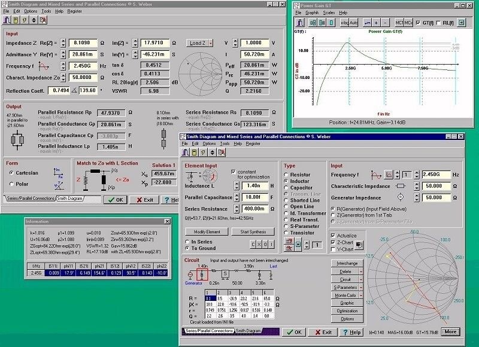This screenshot has width=479, height=347.
Task: Open the Circuit button dropdown arrow
Action: point(361,279)
